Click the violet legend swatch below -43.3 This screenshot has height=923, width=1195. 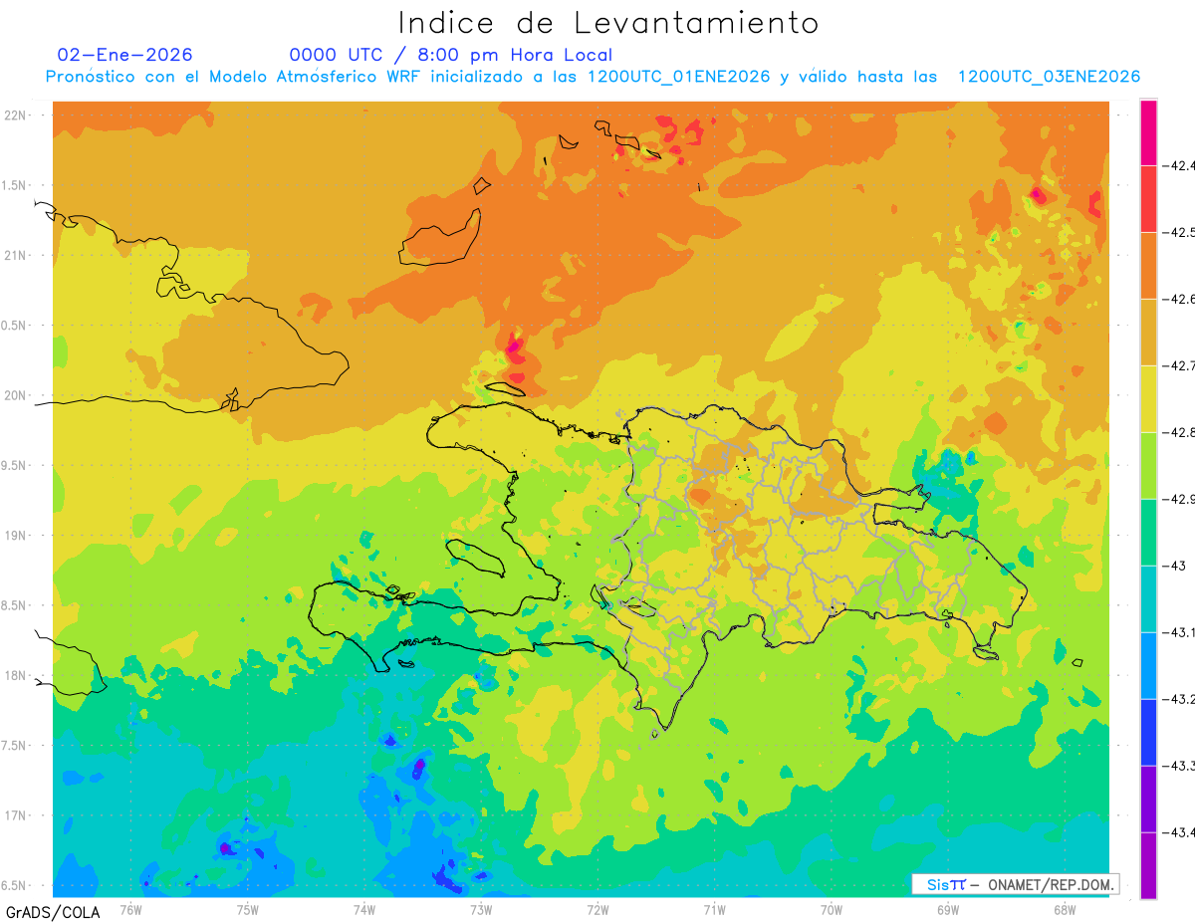1148,799
